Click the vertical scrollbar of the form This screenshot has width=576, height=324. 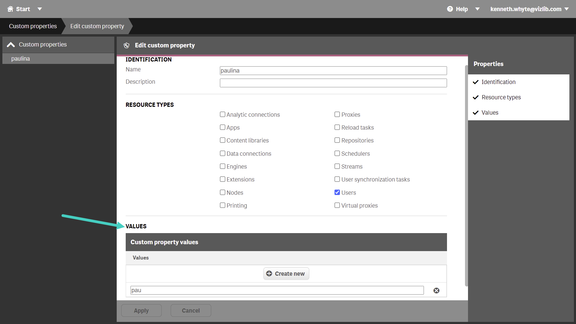pyautogui.click(x=466, y=175)
